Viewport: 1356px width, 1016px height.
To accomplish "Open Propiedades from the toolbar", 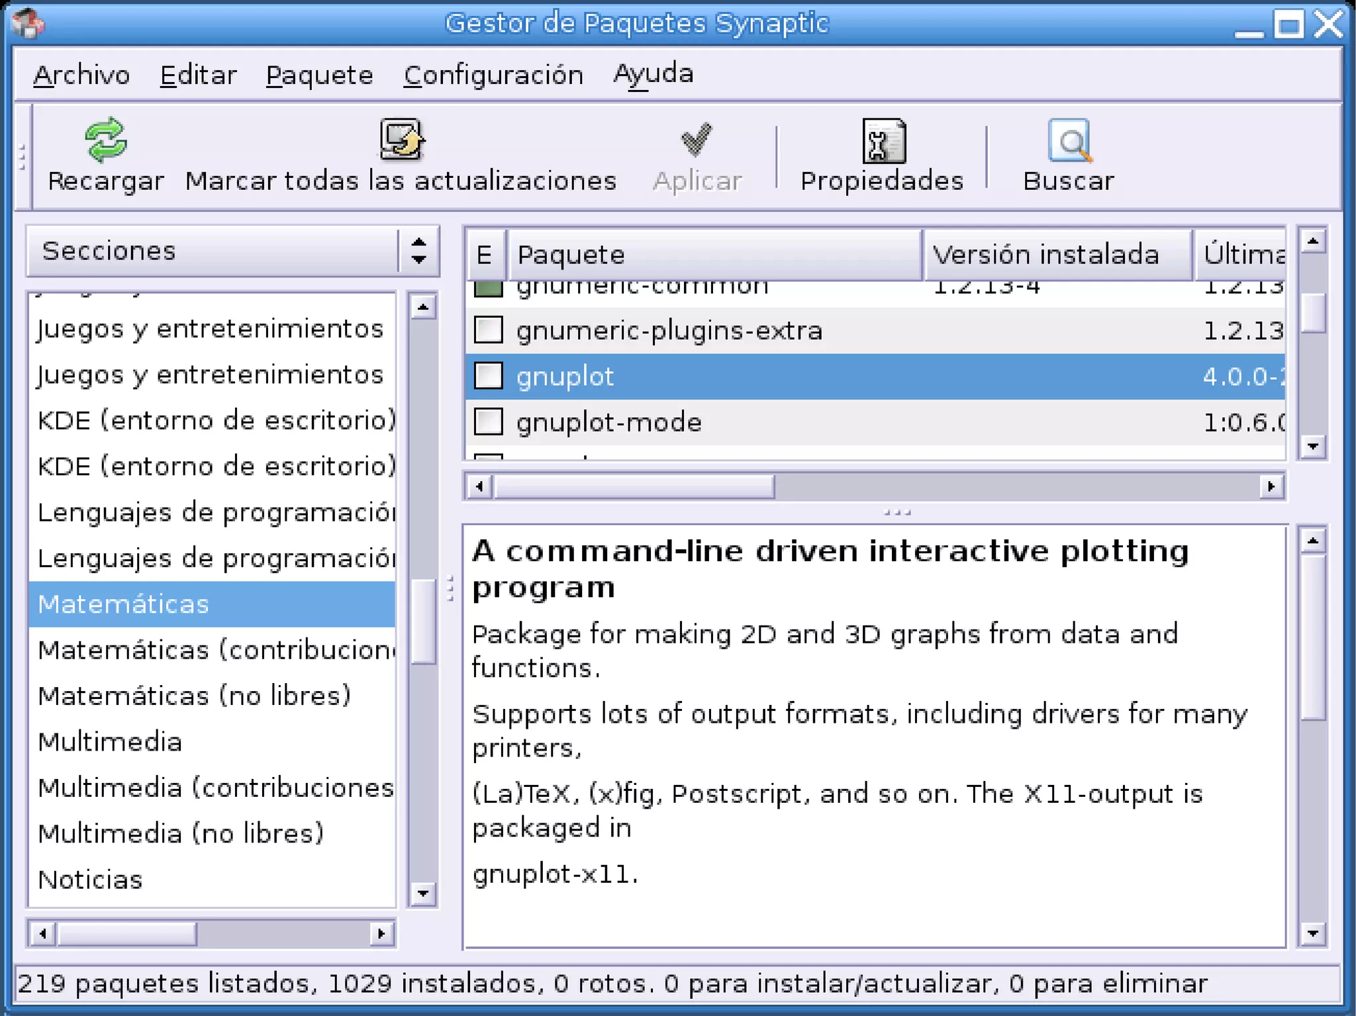I will 883,141.
